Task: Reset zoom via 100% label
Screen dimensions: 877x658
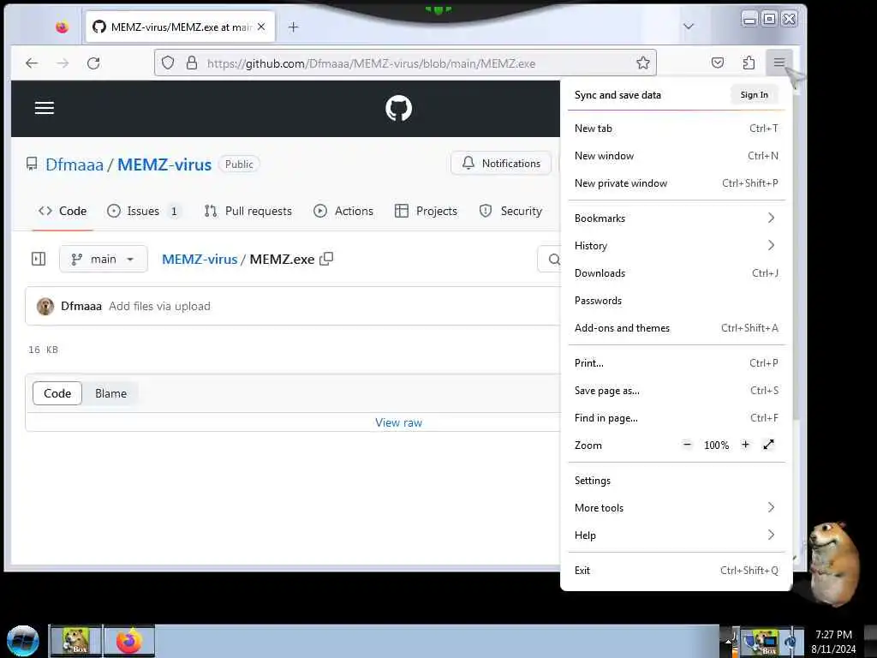Action: click(717, 445)
